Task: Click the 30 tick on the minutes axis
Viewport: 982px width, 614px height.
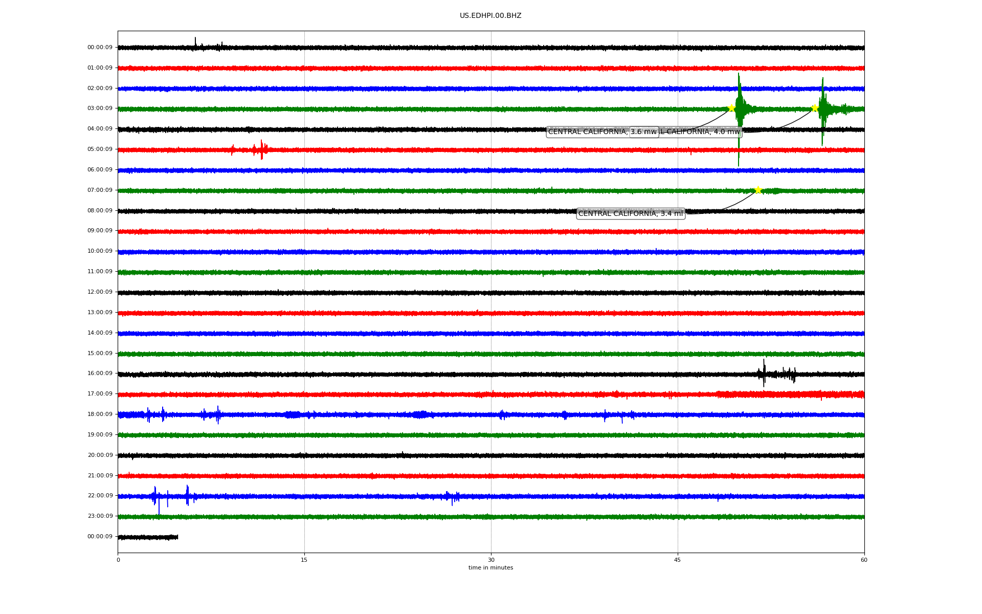Action: click(x=491, y=560)
